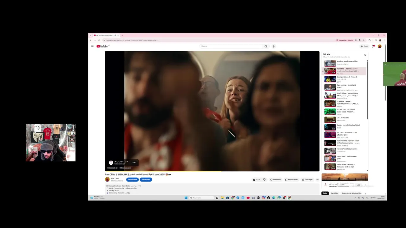The height and width of the screenshot is (228, 406).
Task: Open options menu on sponsored ad card
Action: click(365, 185)
